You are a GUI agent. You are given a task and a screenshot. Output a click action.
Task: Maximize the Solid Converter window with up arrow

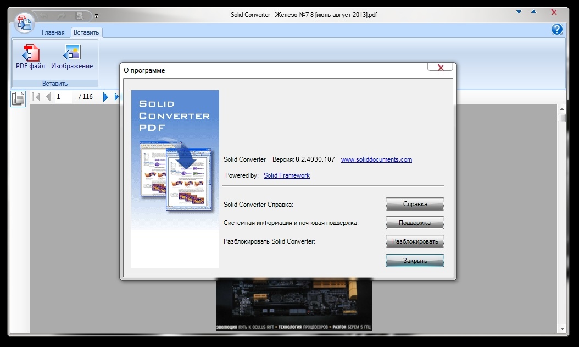pos(533,12)
